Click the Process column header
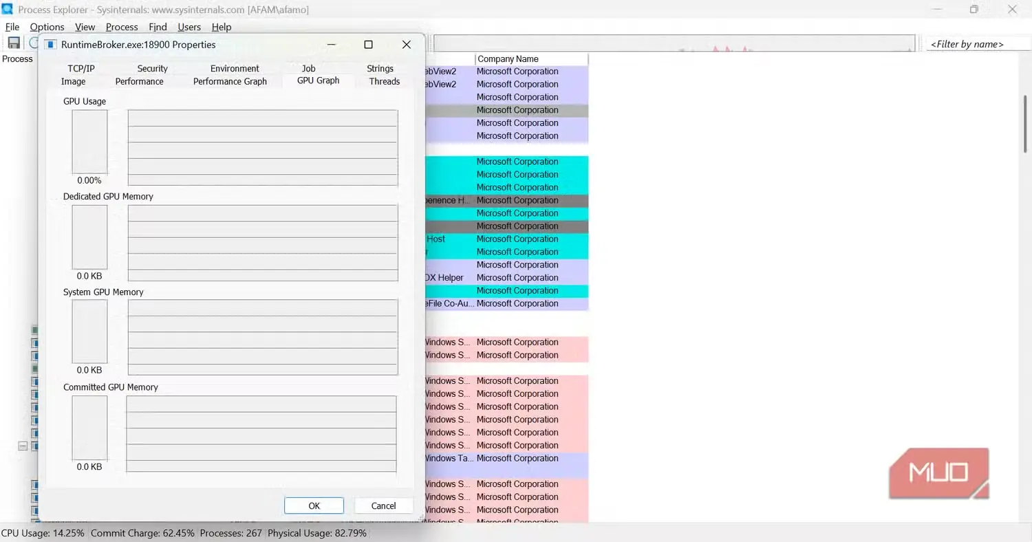1032x542 pixels. (17, 58)
